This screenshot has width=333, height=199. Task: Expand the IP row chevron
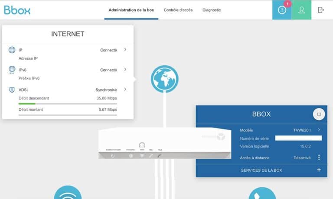click(125, 50)
